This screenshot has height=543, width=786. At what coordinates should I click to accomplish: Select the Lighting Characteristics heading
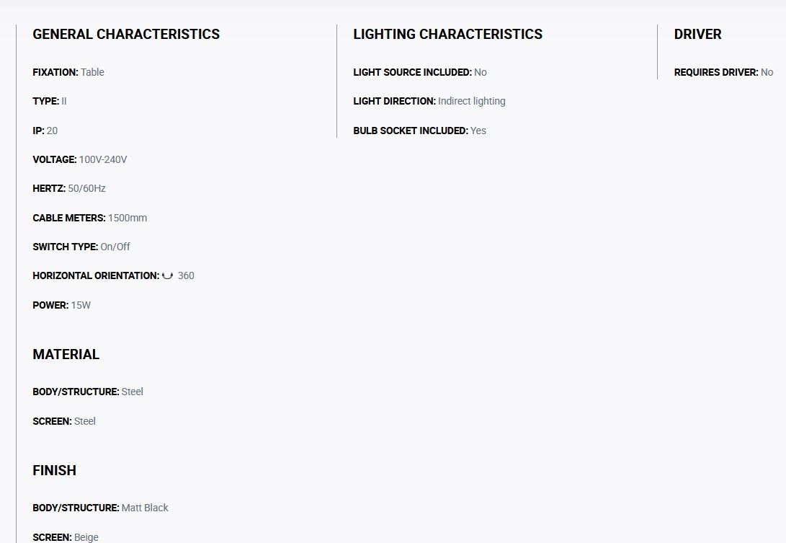(x=447, y=34)
